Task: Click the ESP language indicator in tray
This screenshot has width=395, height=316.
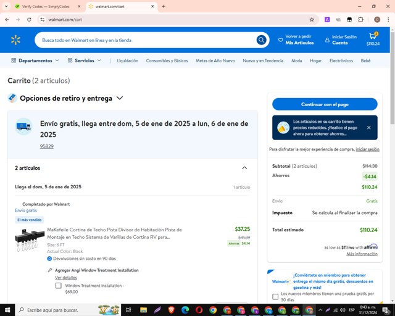Action: [x=352, y=310]
